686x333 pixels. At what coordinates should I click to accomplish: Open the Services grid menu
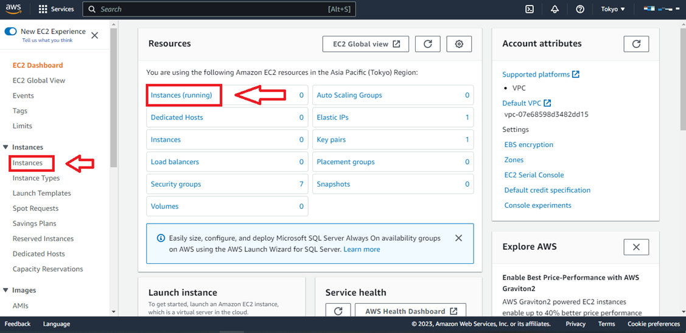57,9
